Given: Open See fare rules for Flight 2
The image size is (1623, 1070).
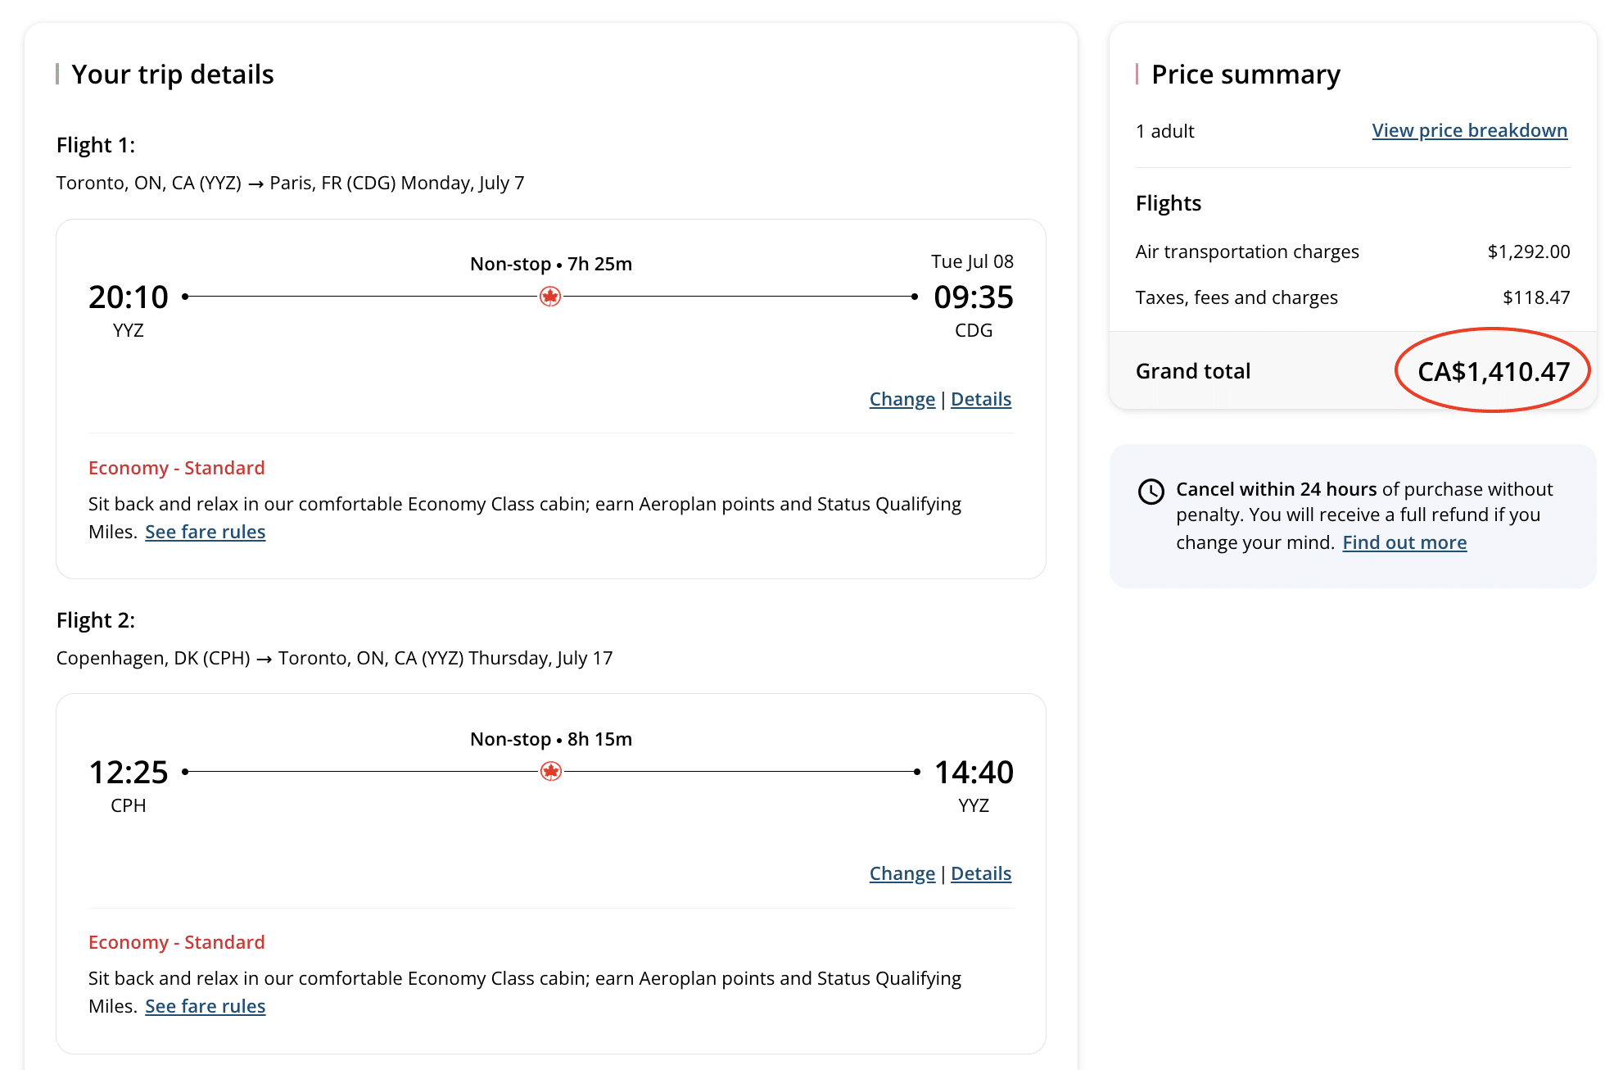Looking at the screenshot, I should (205, 1007).
